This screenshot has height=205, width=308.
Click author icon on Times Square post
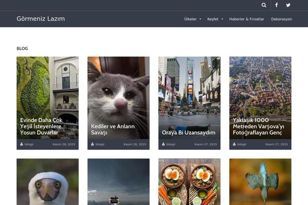tap(163, 144)
